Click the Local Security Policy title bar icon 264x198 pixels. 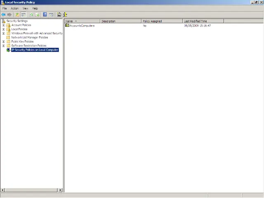[2, 2]
